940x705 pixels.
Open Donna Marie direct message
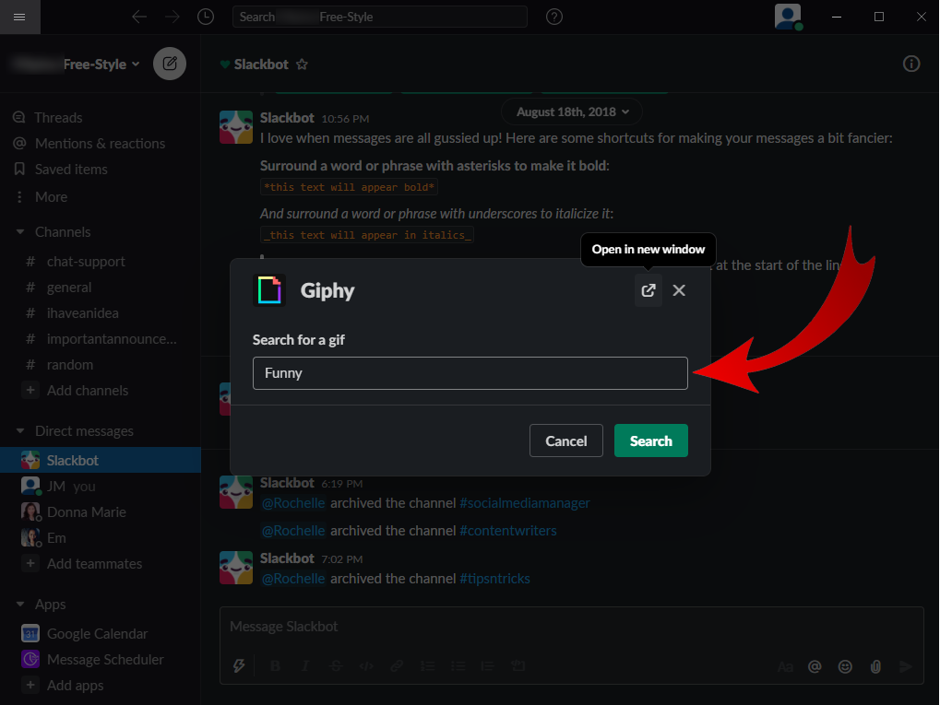pos(87,512)
